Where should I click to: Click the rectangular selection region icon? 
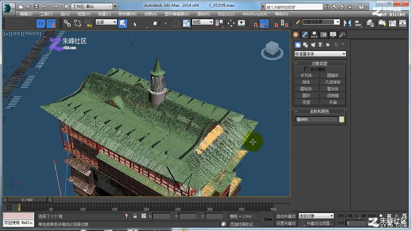[x=144, y=23]
